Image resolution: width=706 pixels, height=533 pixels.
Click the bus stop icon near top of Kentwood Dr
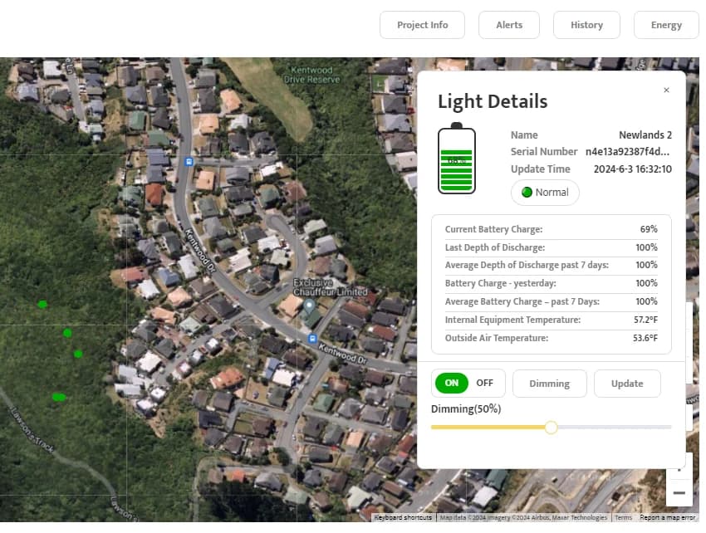[189, 162]
